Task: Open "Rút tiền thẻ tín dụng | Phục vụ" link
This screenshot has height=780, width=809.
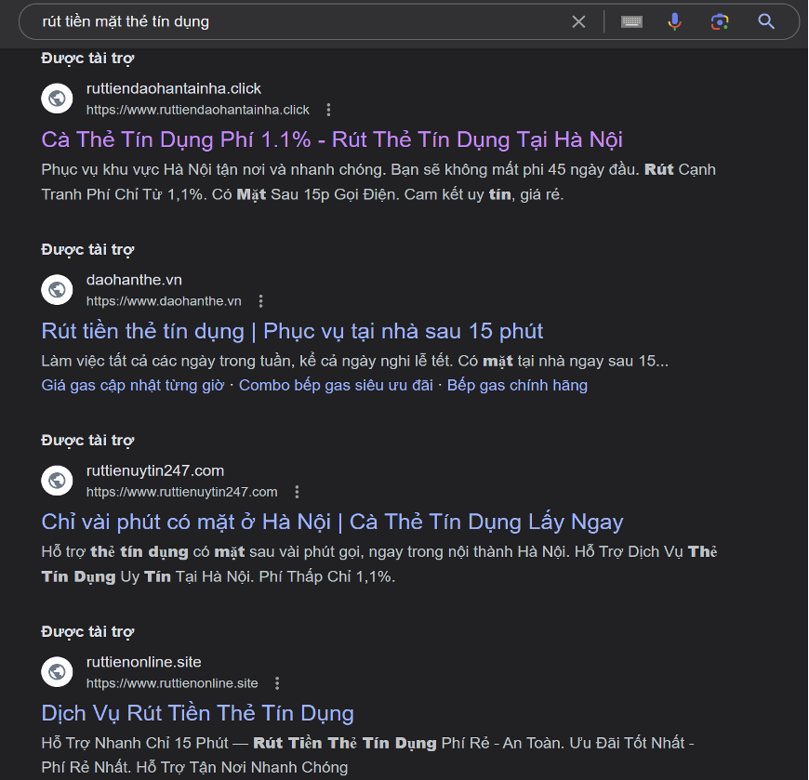Action: coord(292,331)
